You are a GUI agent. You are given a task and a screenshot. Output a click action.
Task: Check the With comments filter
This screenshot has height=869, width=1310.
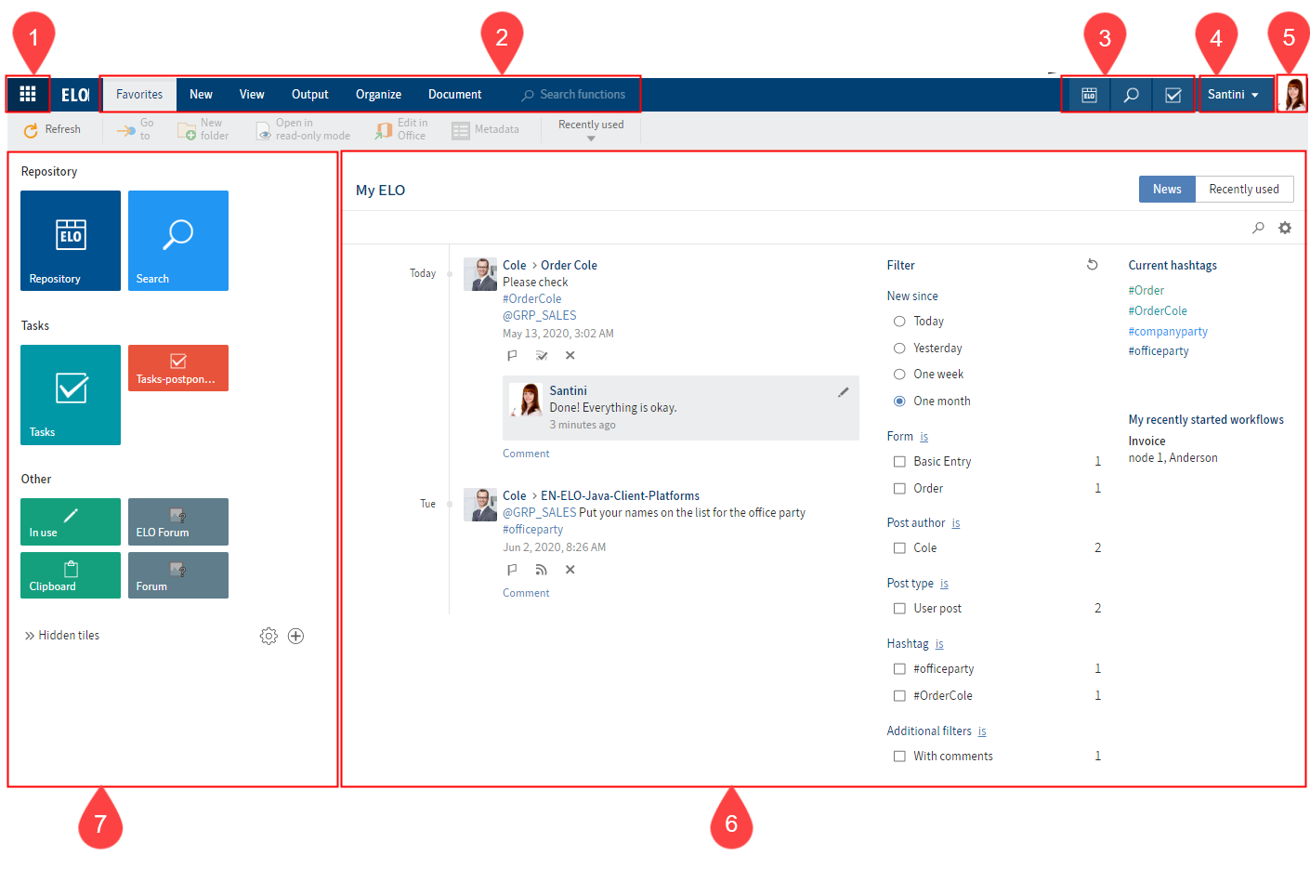tap(899, 757)
